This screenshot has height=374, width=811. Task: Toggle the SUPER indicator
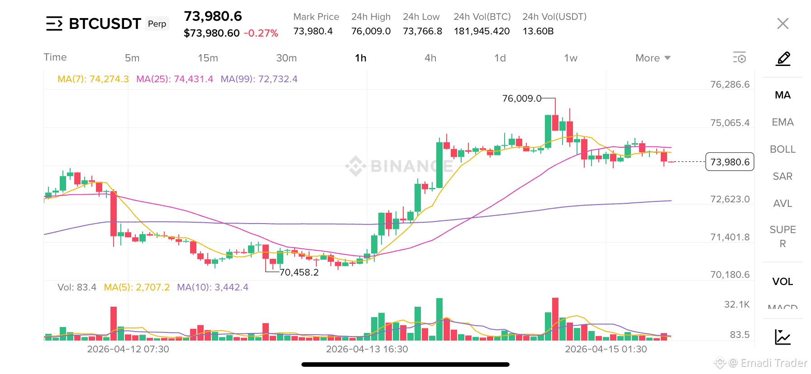782,236
